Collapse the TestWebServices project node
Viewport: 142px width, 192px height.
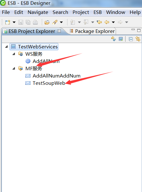pos(7,46)
